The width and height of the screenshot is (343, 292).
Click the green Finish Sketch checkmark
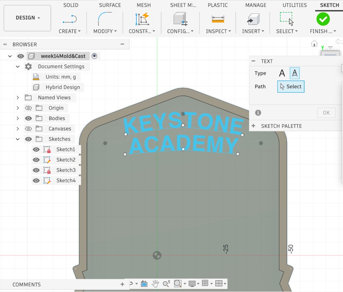323,19
